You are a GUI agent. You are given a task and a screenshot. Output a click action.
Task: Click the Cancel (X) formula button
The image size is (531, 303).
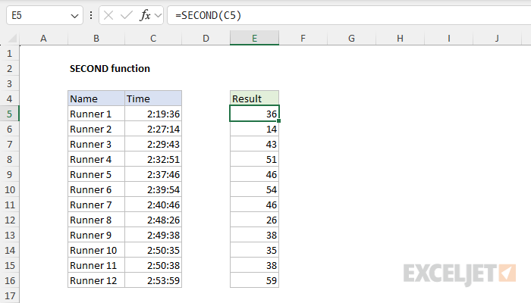point(108,15)
